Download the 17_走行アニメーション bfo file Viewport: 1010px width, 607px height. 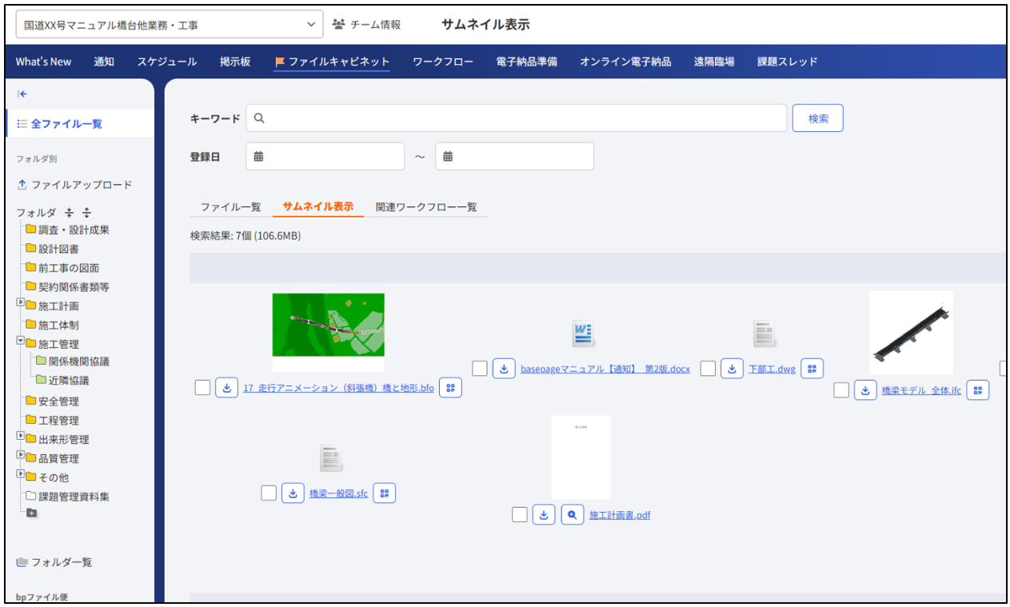pyautogui.click(x=226, y=387)
